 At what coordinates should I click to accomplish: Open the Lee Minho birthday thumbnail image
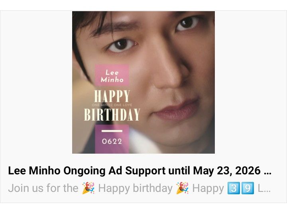coord(143,82)
